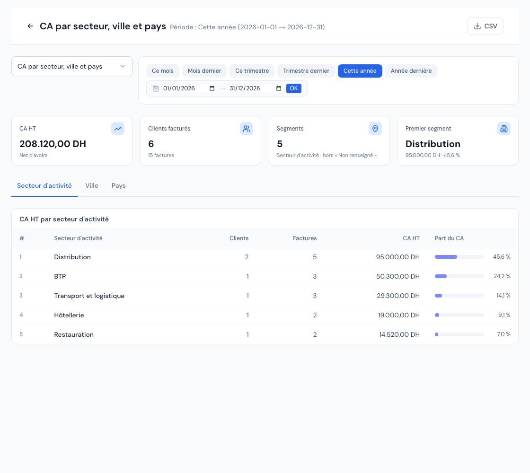Click the map pin icon in Segments card
The image size is (530, 473).
[375, 129]
